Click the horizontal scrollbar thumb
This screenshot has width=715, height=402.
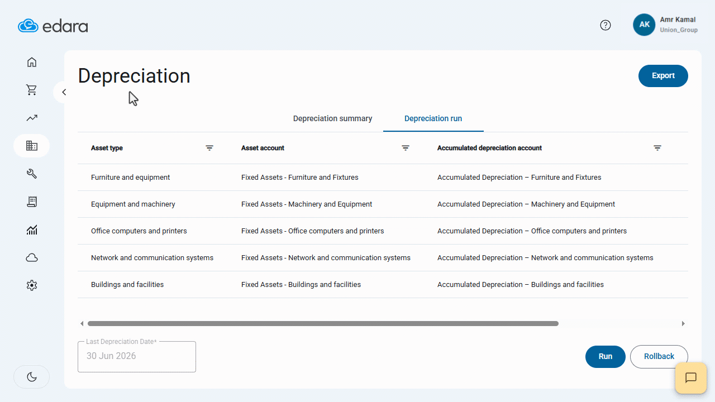point(323,323)
